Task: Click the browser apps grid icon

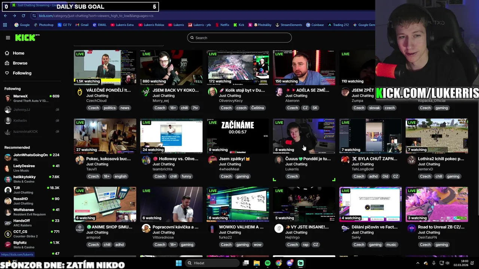Action: [x=5, y=25]
